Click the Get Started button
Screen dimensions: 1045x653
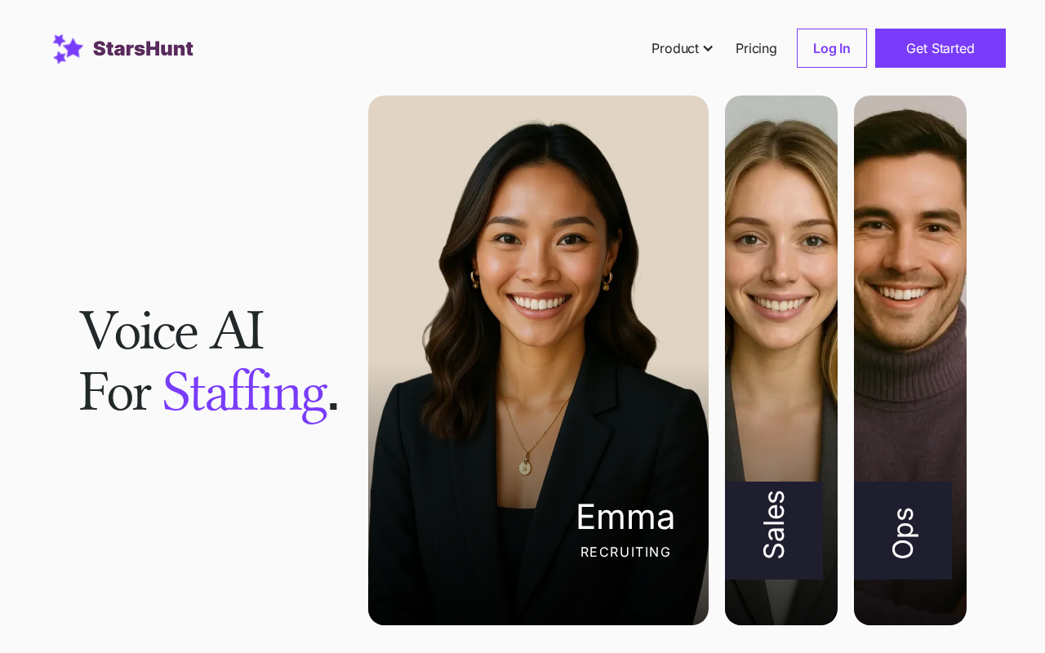pos(940,48)
